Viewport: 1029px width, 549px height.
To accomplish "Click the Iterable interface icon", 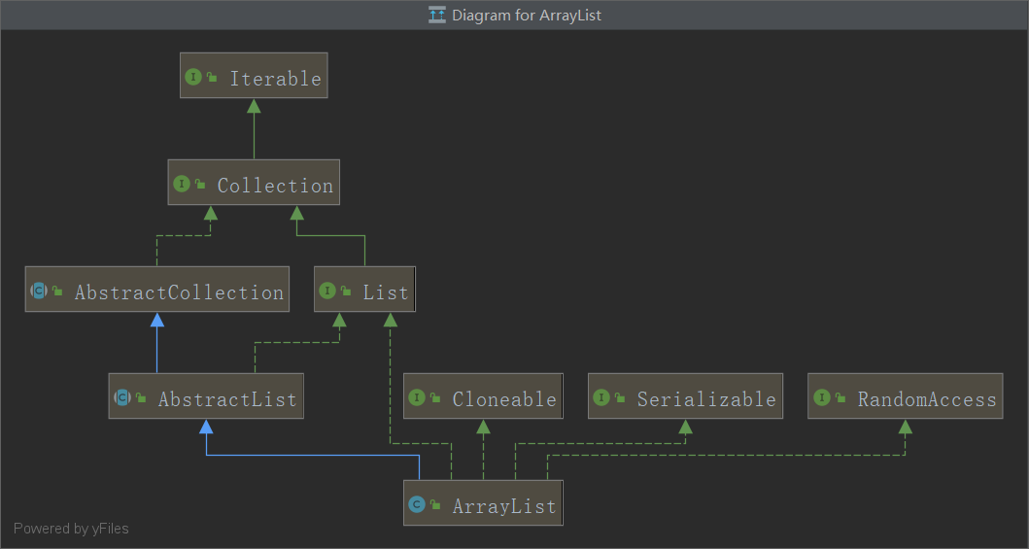I will pos(193,78).
